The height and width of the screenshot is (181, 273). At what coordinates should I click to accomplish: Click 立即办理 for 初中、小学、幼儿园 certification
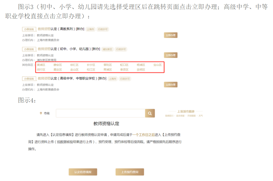click(171, 55)
